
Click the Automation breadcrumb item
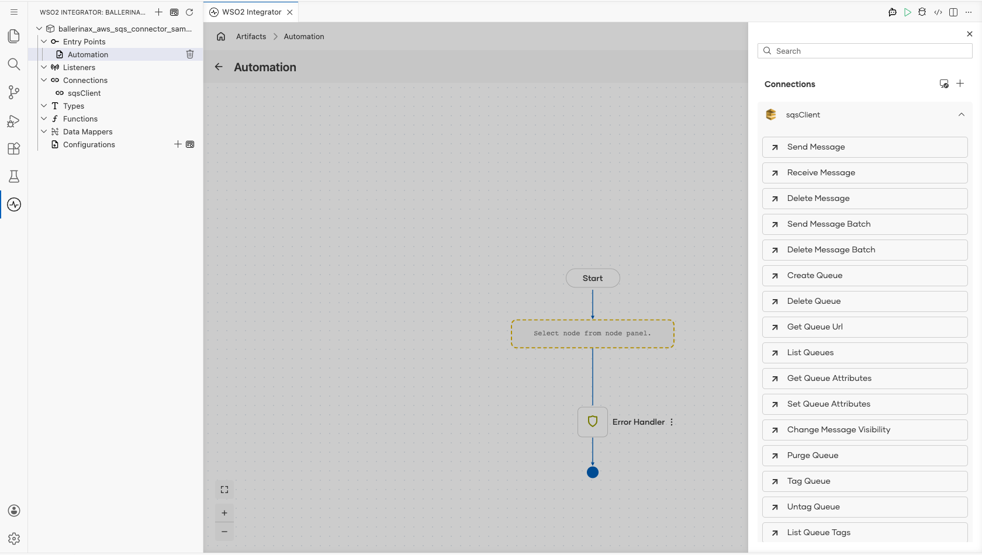(x=304, y=36)
